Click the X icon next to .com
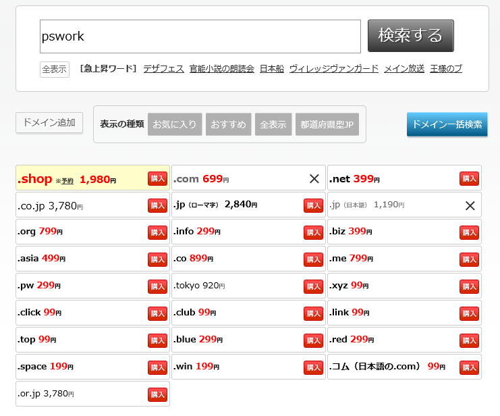Screen dimensions: 500x416 [314, 178]
